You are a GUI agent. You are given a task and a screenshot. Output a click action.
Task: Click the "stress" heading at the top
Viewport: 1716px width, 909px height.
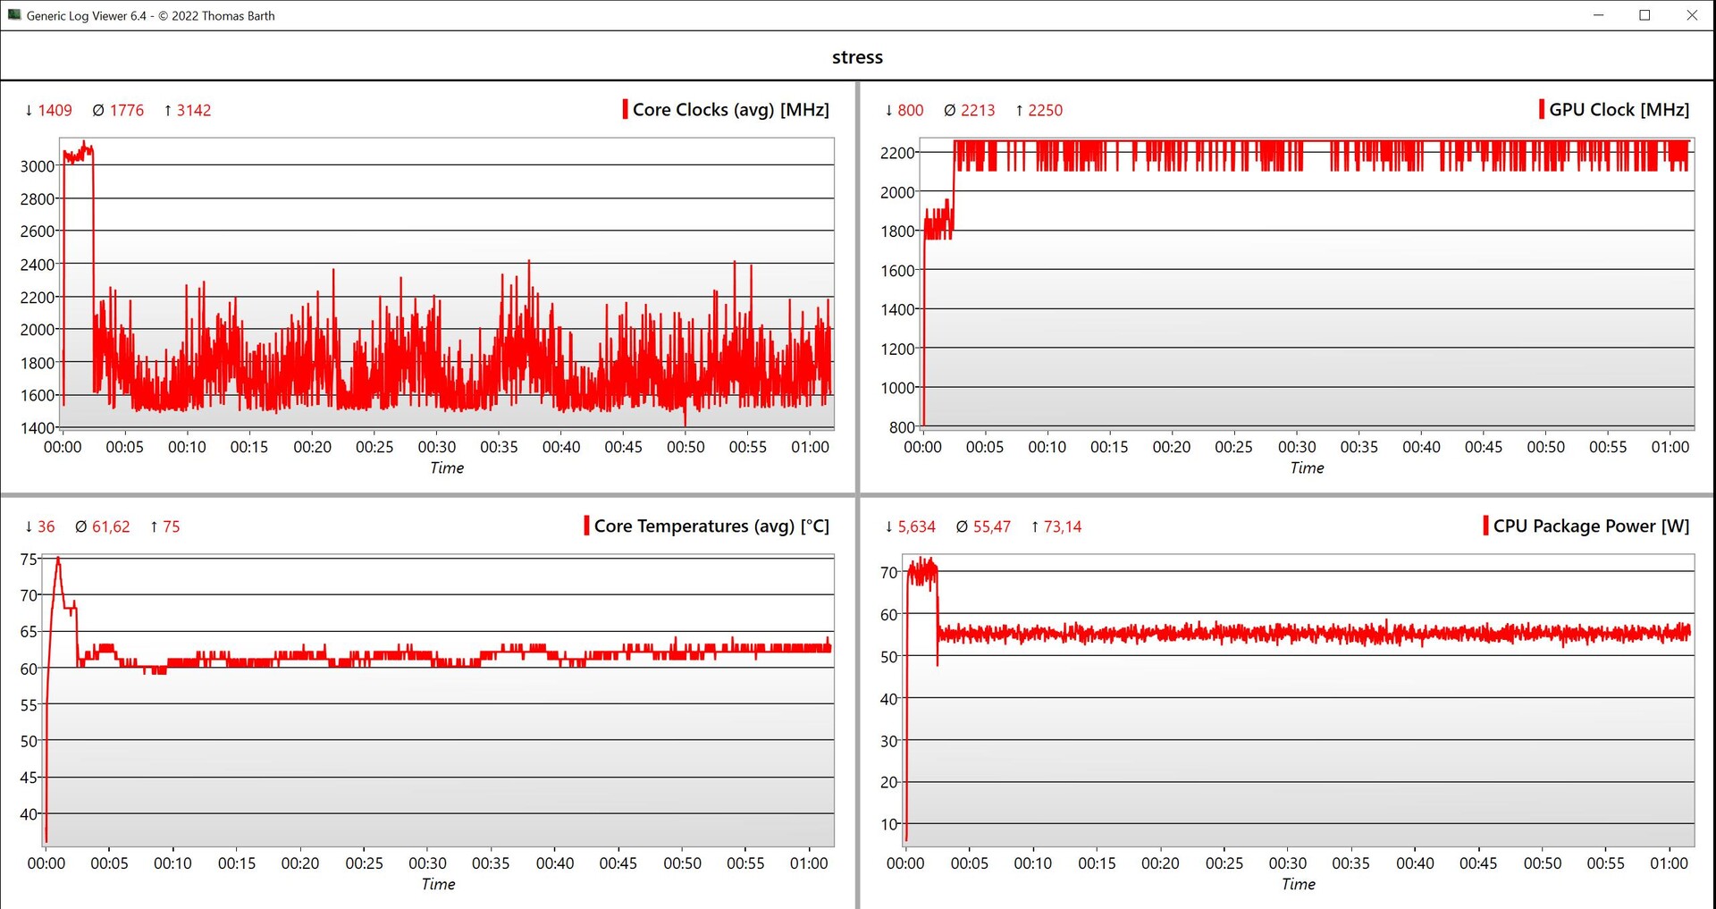[x=857, y=57]
